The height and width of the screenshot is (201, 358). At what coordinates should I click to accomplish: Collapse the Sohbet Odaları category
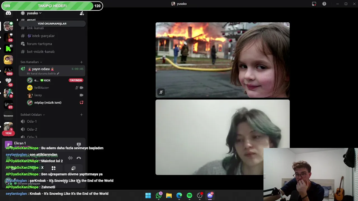tap(32, 115)
